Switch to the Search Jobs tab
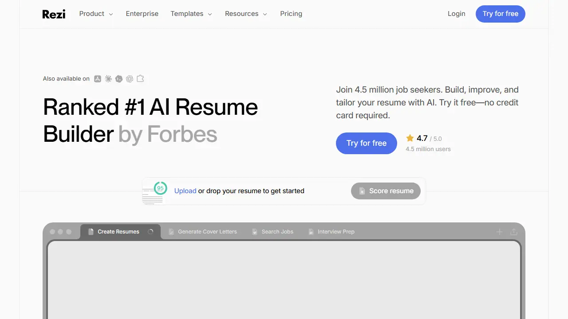 [273, 232]
